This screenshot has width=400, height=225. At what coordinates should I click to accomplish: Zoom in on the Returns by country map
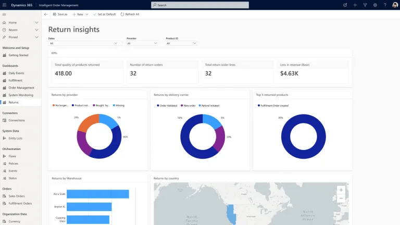[341, 190]
